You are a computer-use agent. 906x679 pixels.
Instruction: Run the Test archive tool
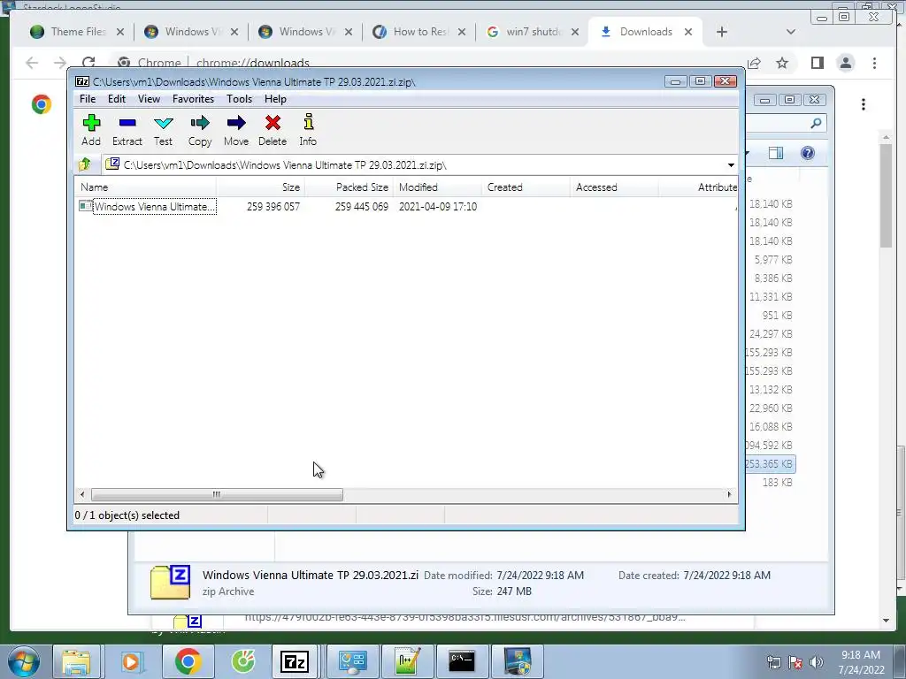[163, 130]
